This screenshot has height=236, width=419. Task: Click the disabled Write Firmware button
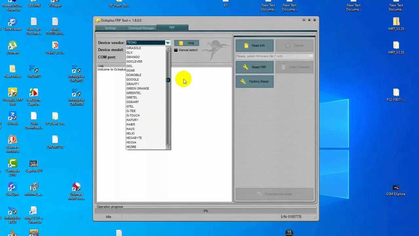click(x=294, y=67)
